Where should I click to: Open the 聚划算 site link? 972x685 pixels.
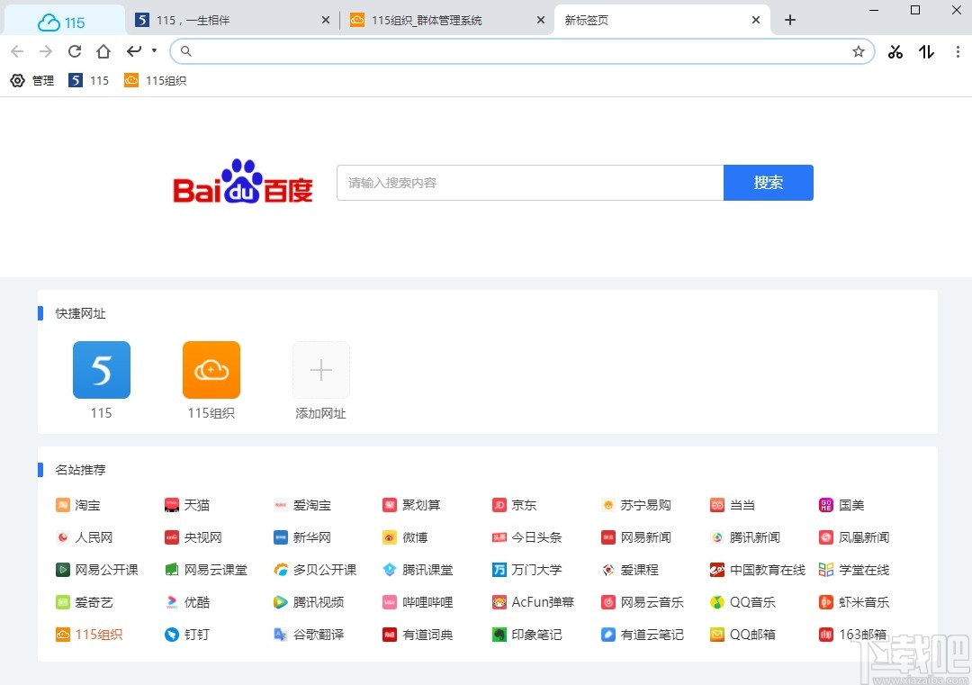[411, 505]
